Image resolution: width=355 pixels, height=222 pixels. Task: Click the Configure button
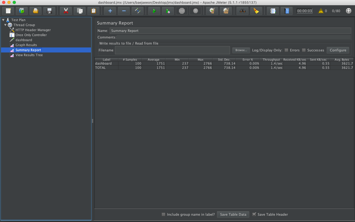[338, 50]
